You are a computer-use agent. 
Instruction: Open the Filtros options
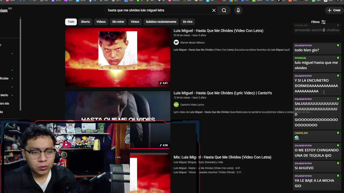click(318, 22)
